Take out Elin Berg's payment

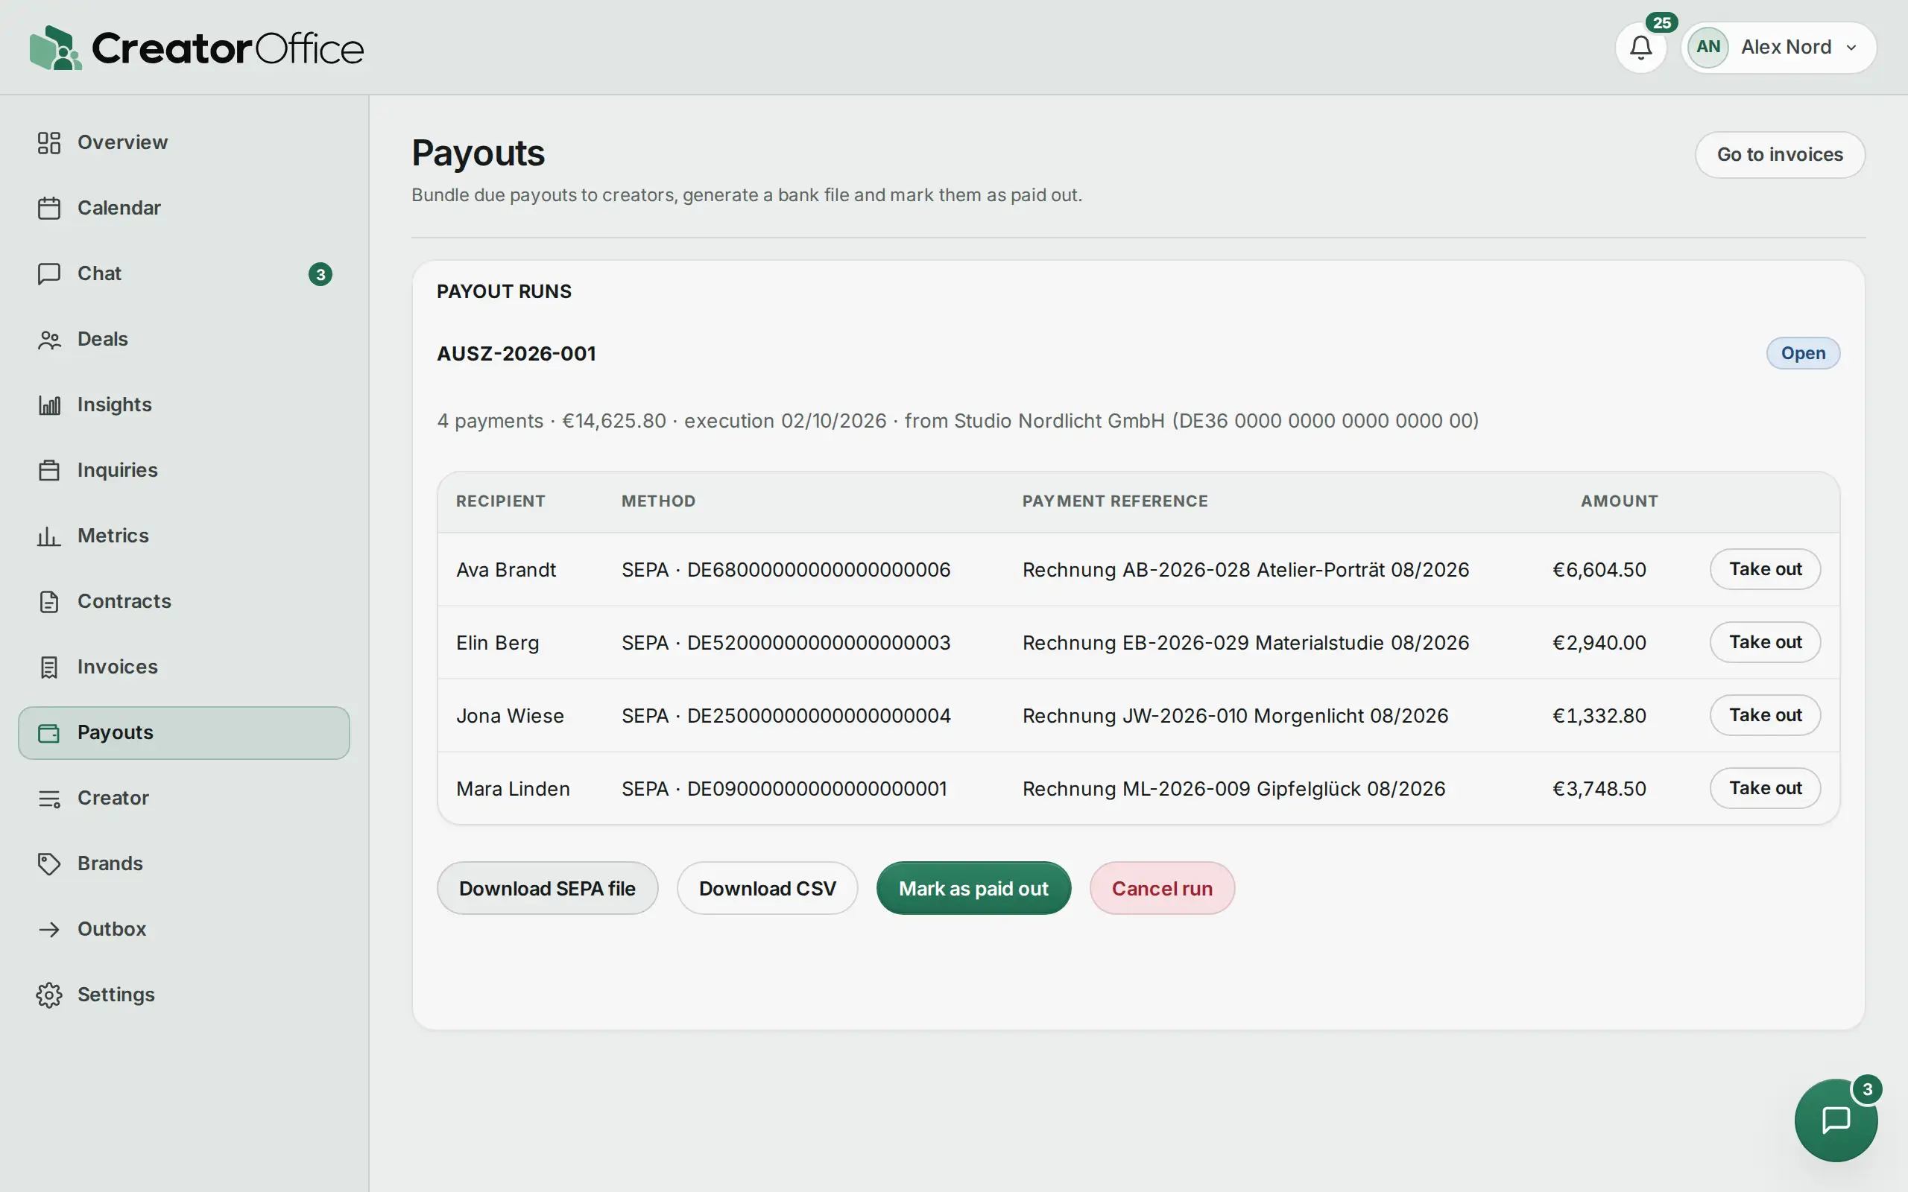coord(1764,642)
